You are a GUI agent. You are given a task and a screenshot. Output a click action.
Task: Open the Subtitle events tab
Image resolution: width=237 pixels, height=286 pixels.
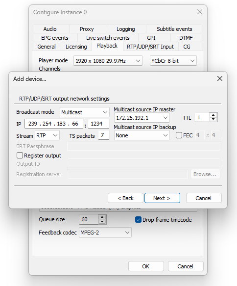(174, 29)
